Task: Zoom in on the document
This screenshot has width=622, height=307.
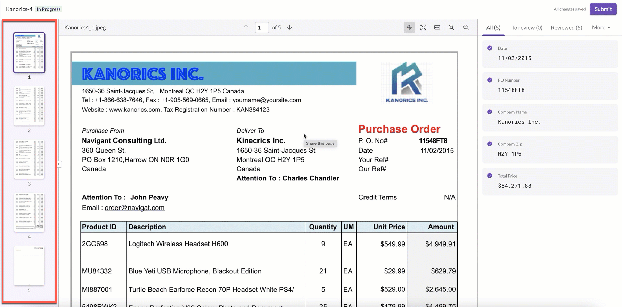Action: (x=451, y=27)
